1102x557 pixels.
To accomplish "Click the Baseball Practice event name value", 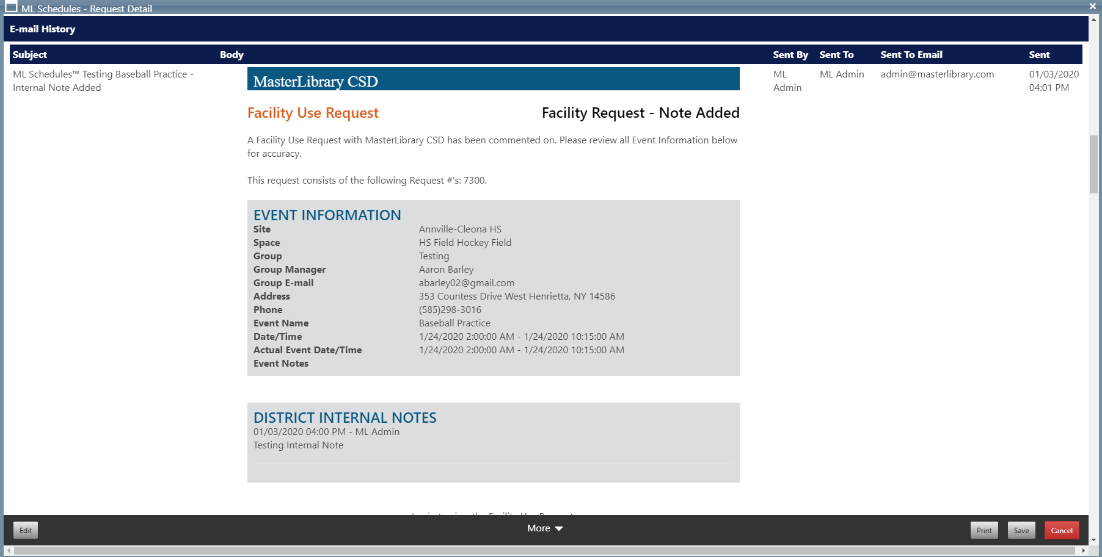I will tap(454, 323).
